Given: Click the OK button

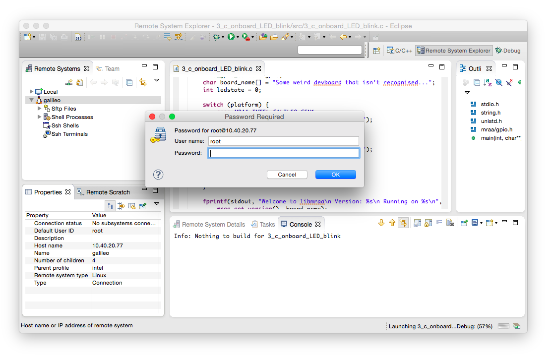Looking at the screenshot, I should click(x=336, y=175).
